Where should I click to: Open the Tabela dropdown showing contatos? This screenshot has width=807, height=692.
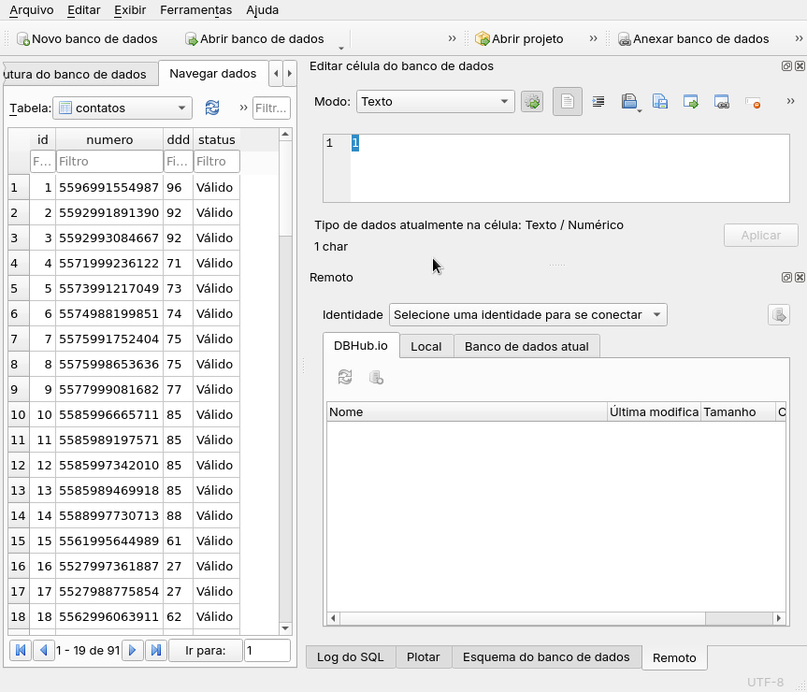(x=122, y=108)
